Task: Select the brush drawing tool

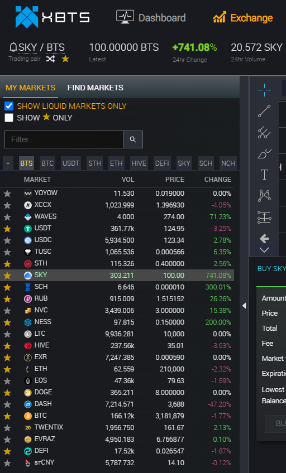Action: point(264,153)
